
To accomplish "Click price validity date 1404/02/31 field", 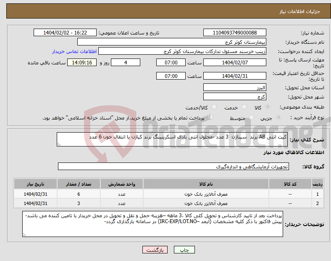I will point(234,76).
